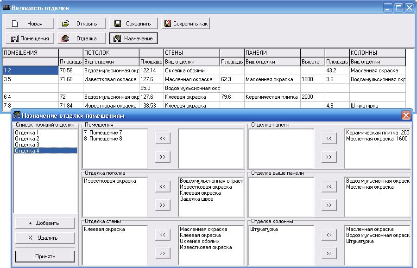The width and height of the screenshot is (417, 268).
Task: Click the Удалить button
Action: (x=45, y=238)
